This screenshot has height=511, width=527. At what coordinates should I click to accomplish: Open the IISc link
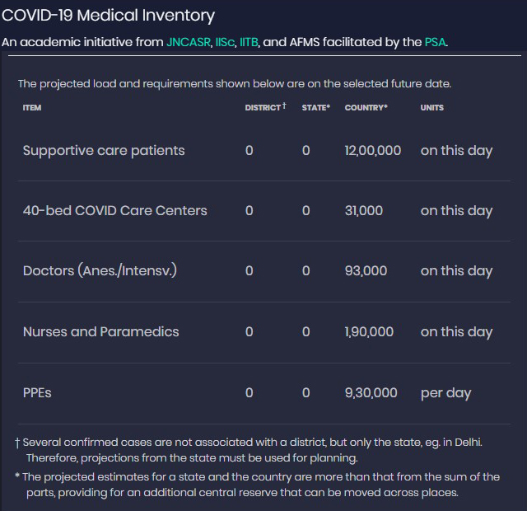click(x=224, y=42)
